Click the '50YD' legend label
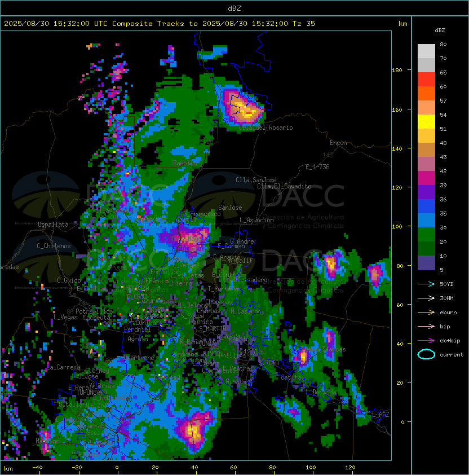This screenshot has width=469, height=475. (x=446, y=284)
